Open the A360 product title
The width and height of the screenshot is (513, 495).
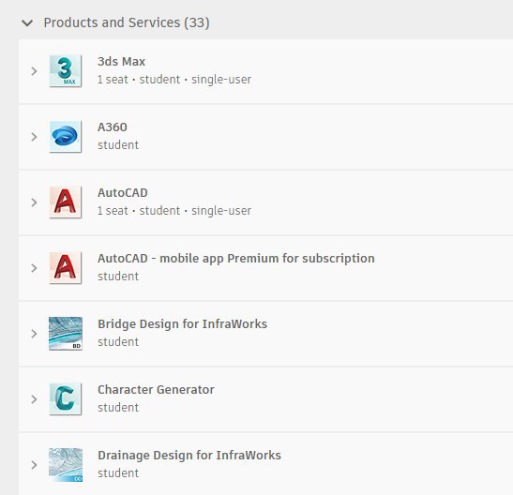(x=113, y=127)
